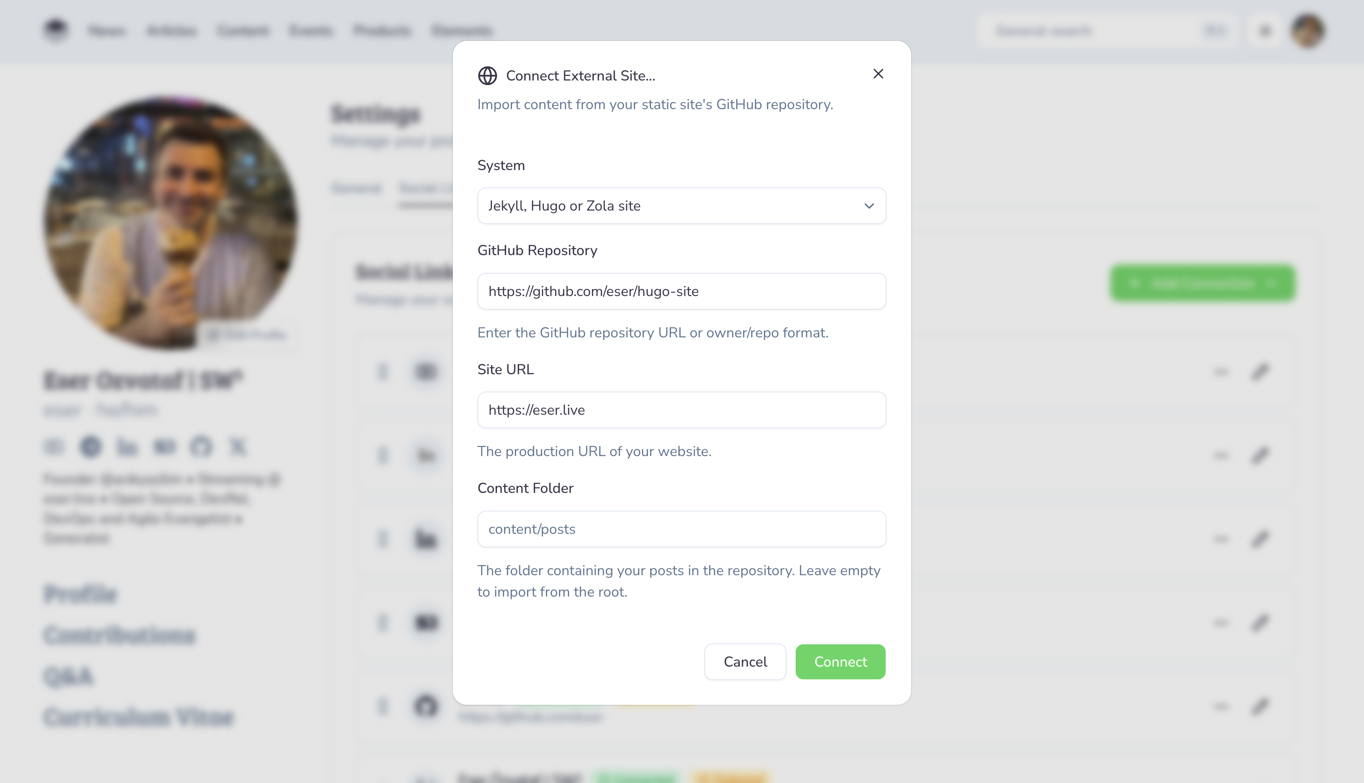
Task: Click the globe icon in dialog header
Action: (488, 76)
